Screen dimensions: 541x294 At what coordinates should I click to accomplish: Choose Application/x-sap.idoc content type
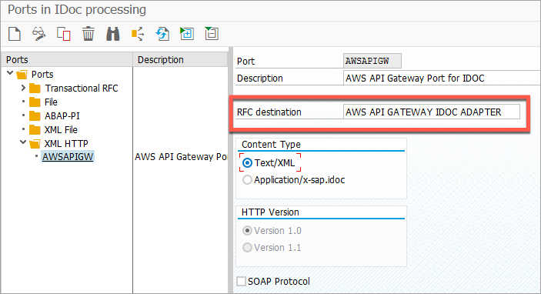247,180
